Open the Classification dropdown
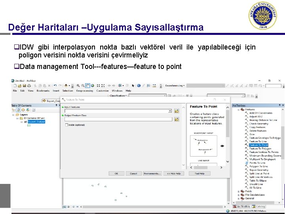285x214 pixels. click(x=118, y=96)
